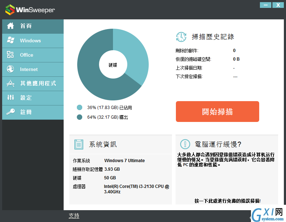Click the clipboard icon next to 系統資訊

tap(79, 145)
